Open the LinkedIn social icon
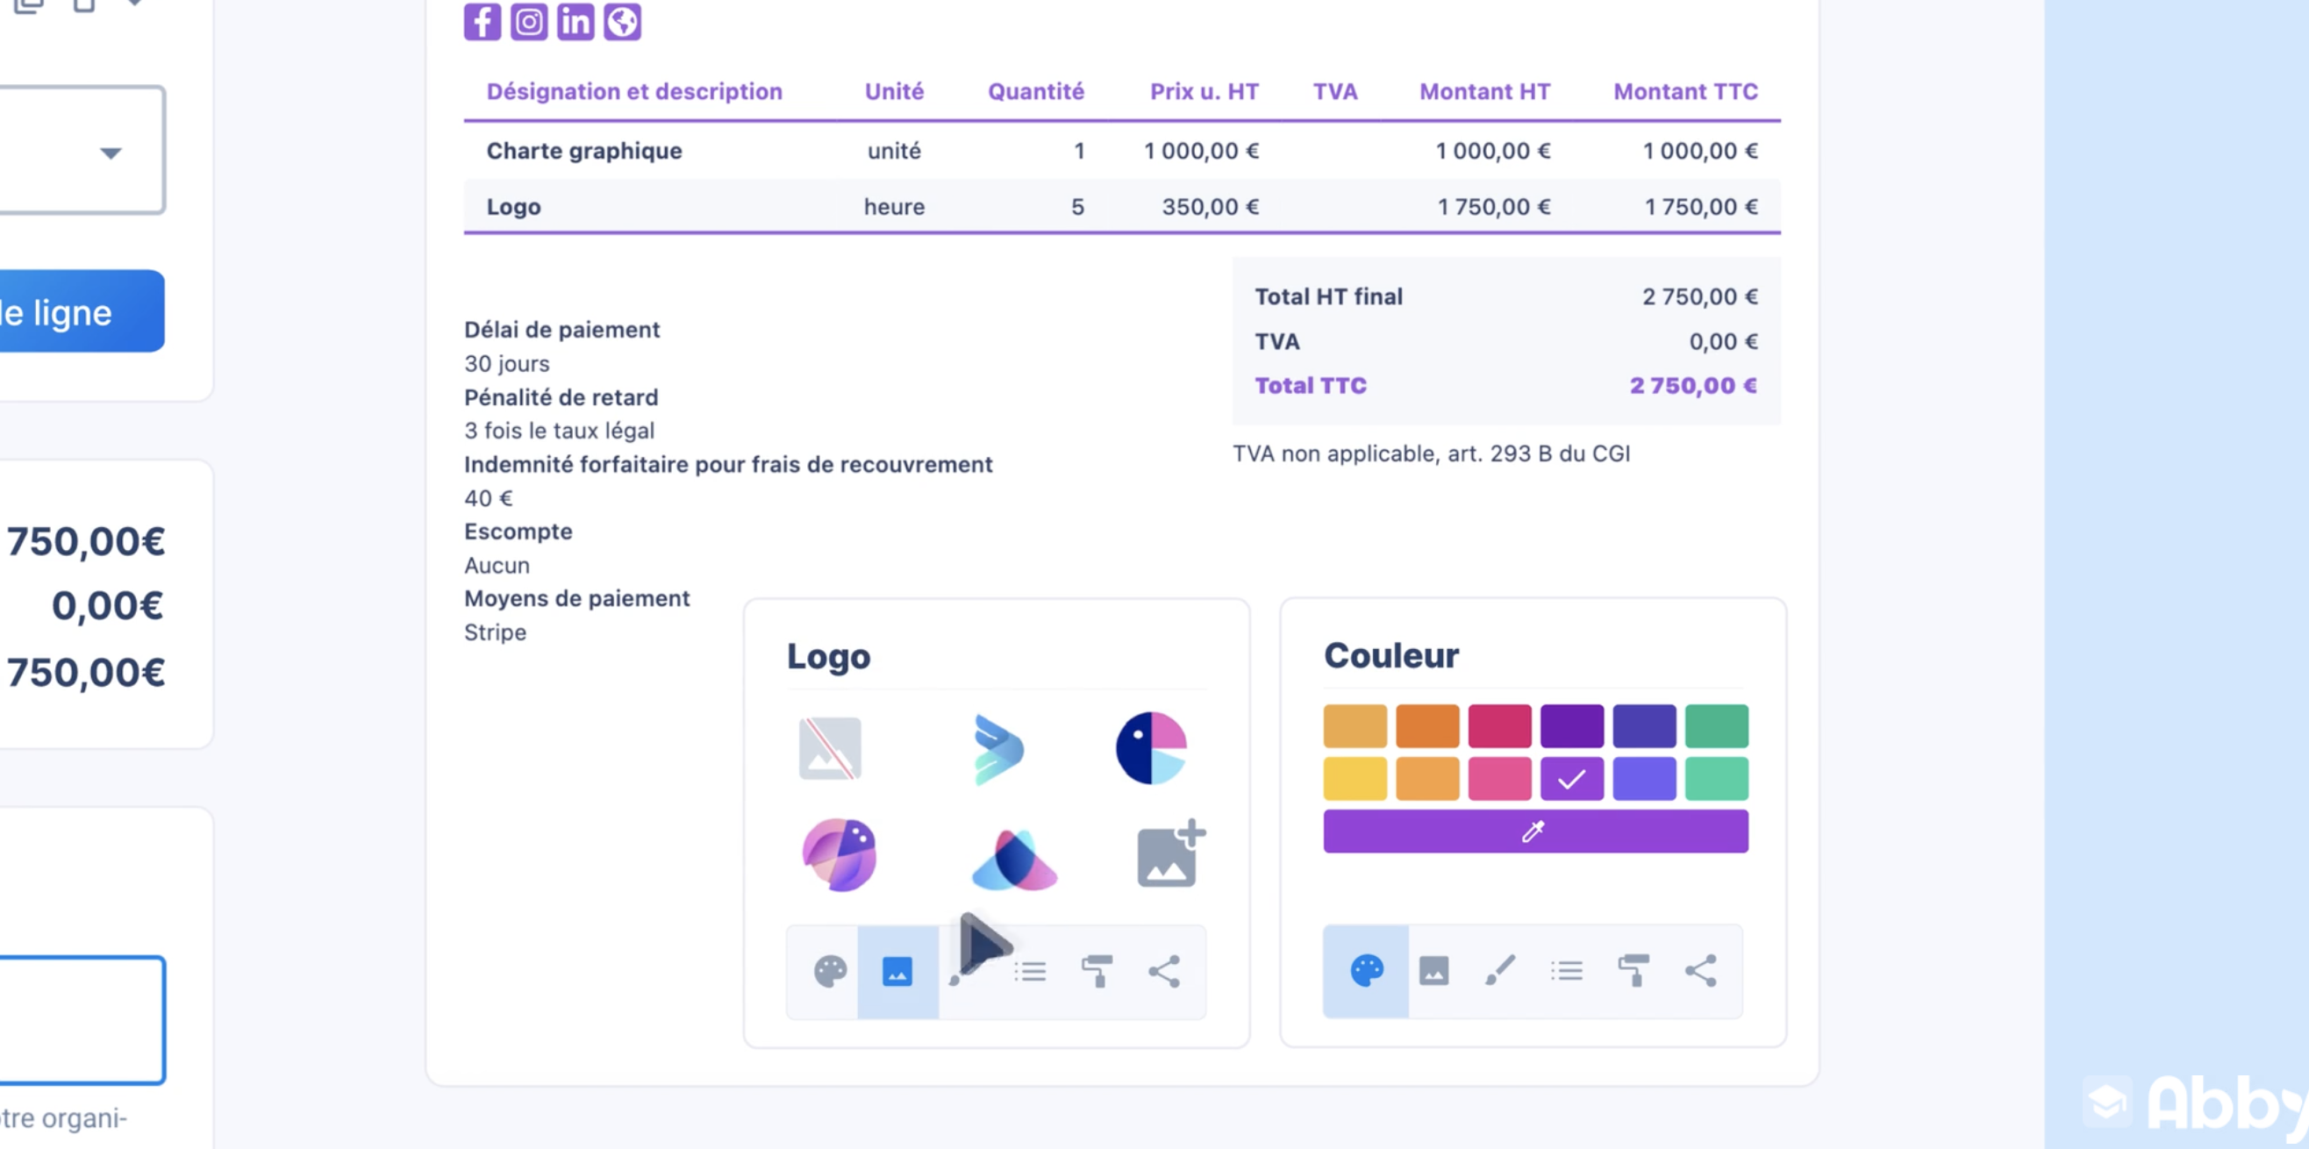Viewport: 2309px width, 1149px height. 575,21
